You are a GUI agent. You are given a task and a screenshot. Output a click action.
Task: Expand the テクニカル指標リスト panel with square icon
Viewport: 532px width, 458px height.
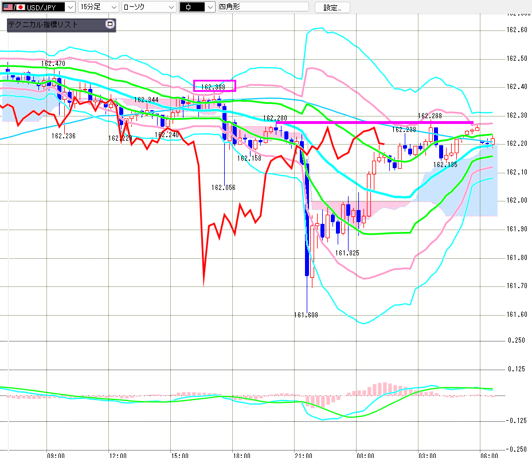[109, 24]
